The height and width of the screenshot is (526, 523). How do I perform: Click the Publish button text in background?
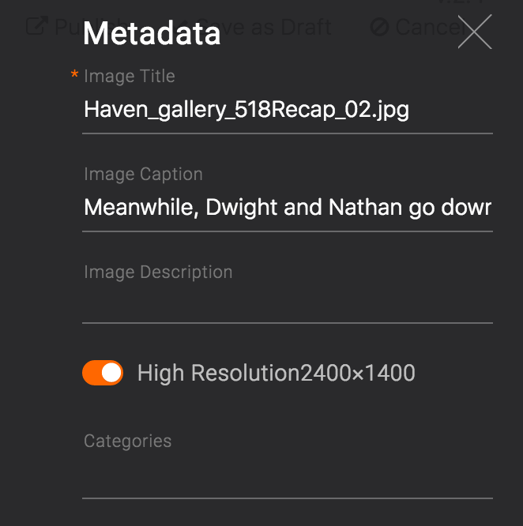click(x=67, y=28)
